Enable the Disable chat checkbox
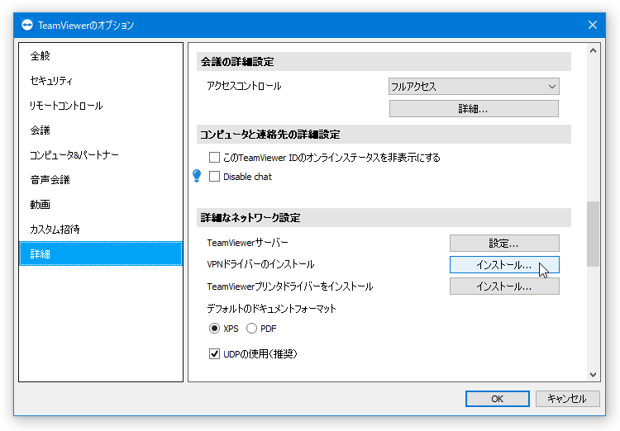This screenshot has width=620, height=431. pos(214,177)
